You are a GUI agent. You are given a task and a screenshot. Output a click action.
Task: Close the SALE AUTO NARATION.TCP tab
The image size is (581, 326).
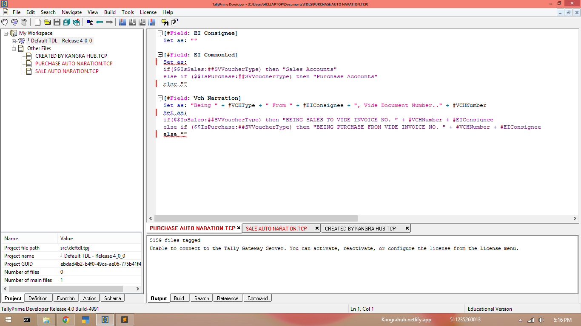pyautogui.click(x=317, y=228)
